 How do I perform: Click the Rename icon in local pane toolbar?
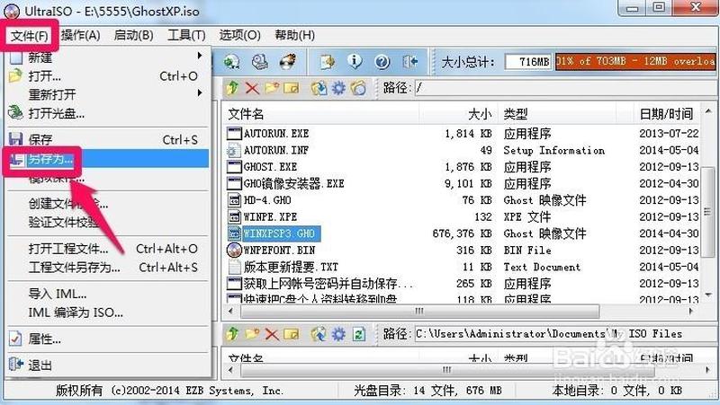(x=292, y=334)
